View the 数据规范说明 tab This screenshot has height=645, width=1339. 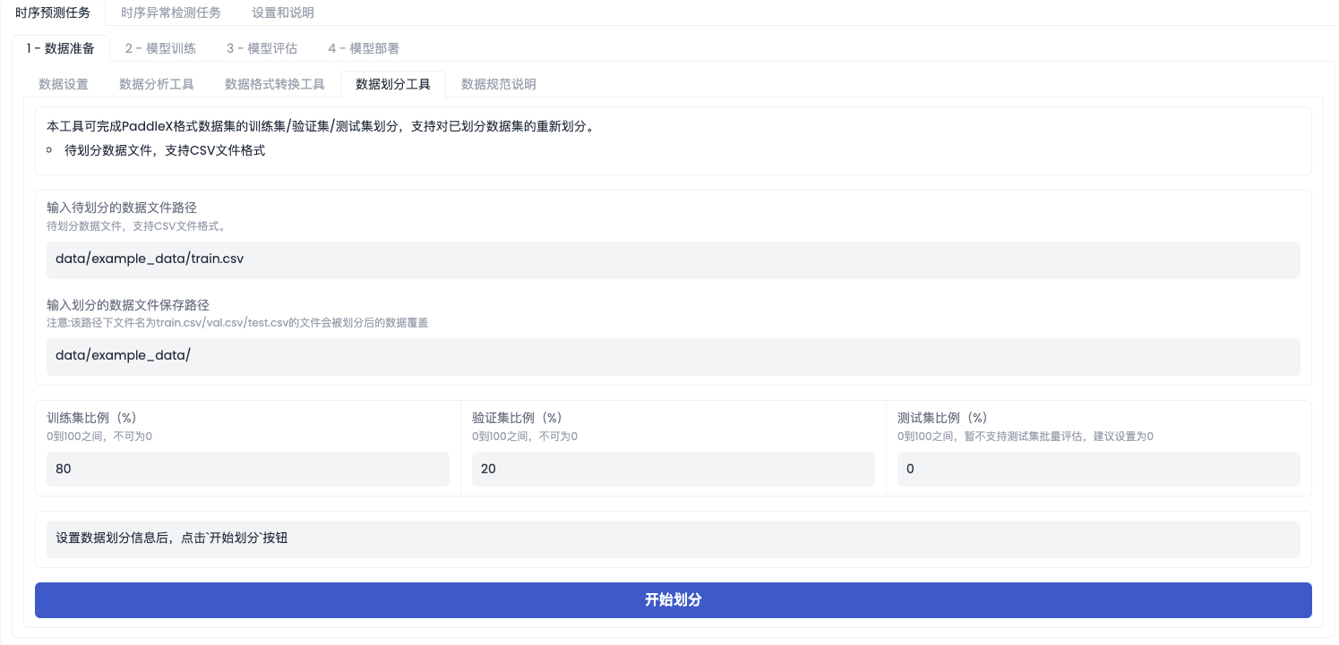point(498,83)
